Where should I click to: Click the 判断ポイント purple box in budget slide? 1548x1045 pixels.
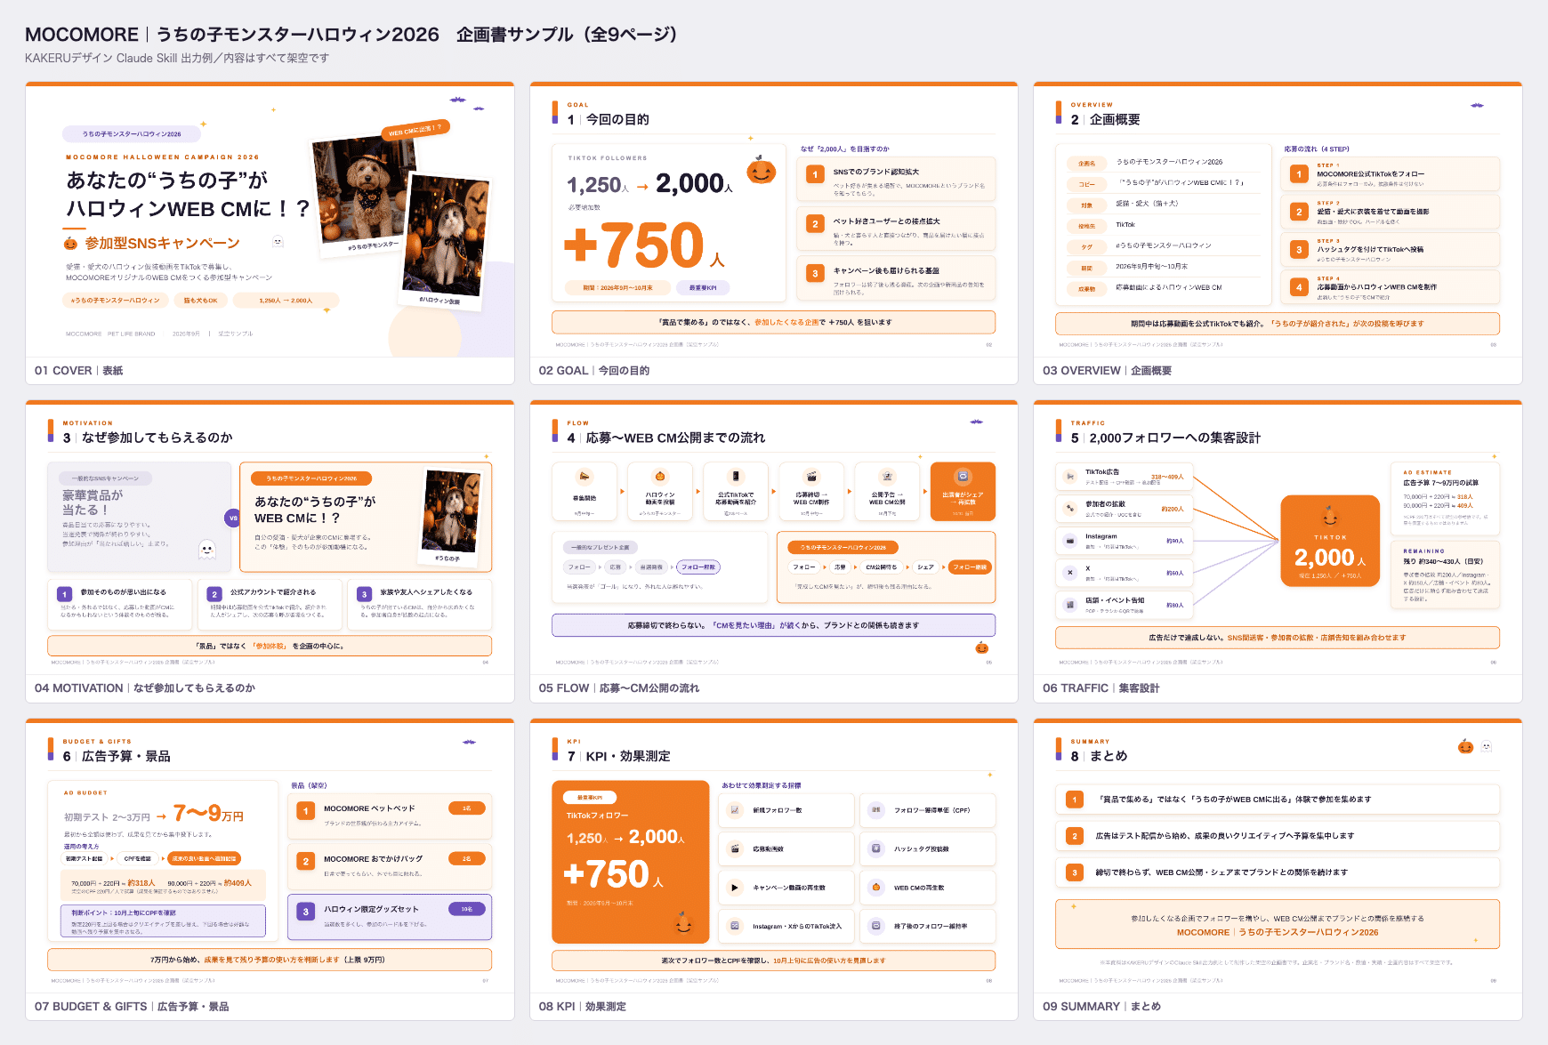coord(163,921)
